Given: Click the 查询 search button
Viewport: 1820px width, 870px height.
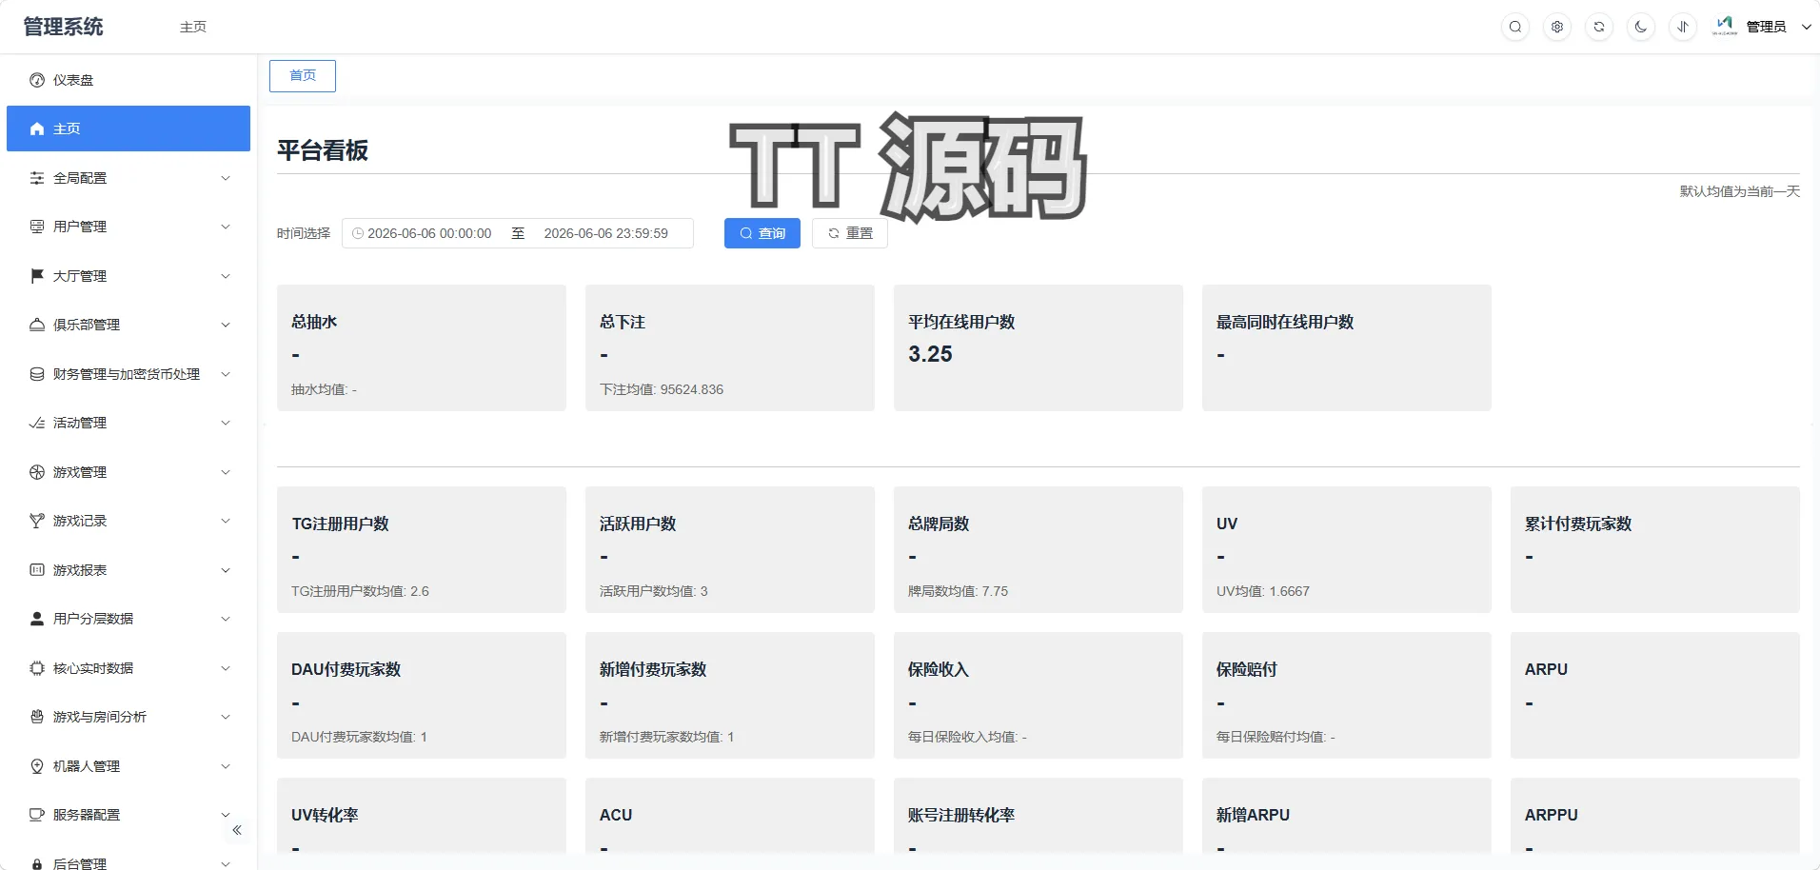Looking at the screenshot, I should click(x=762, y=233).
